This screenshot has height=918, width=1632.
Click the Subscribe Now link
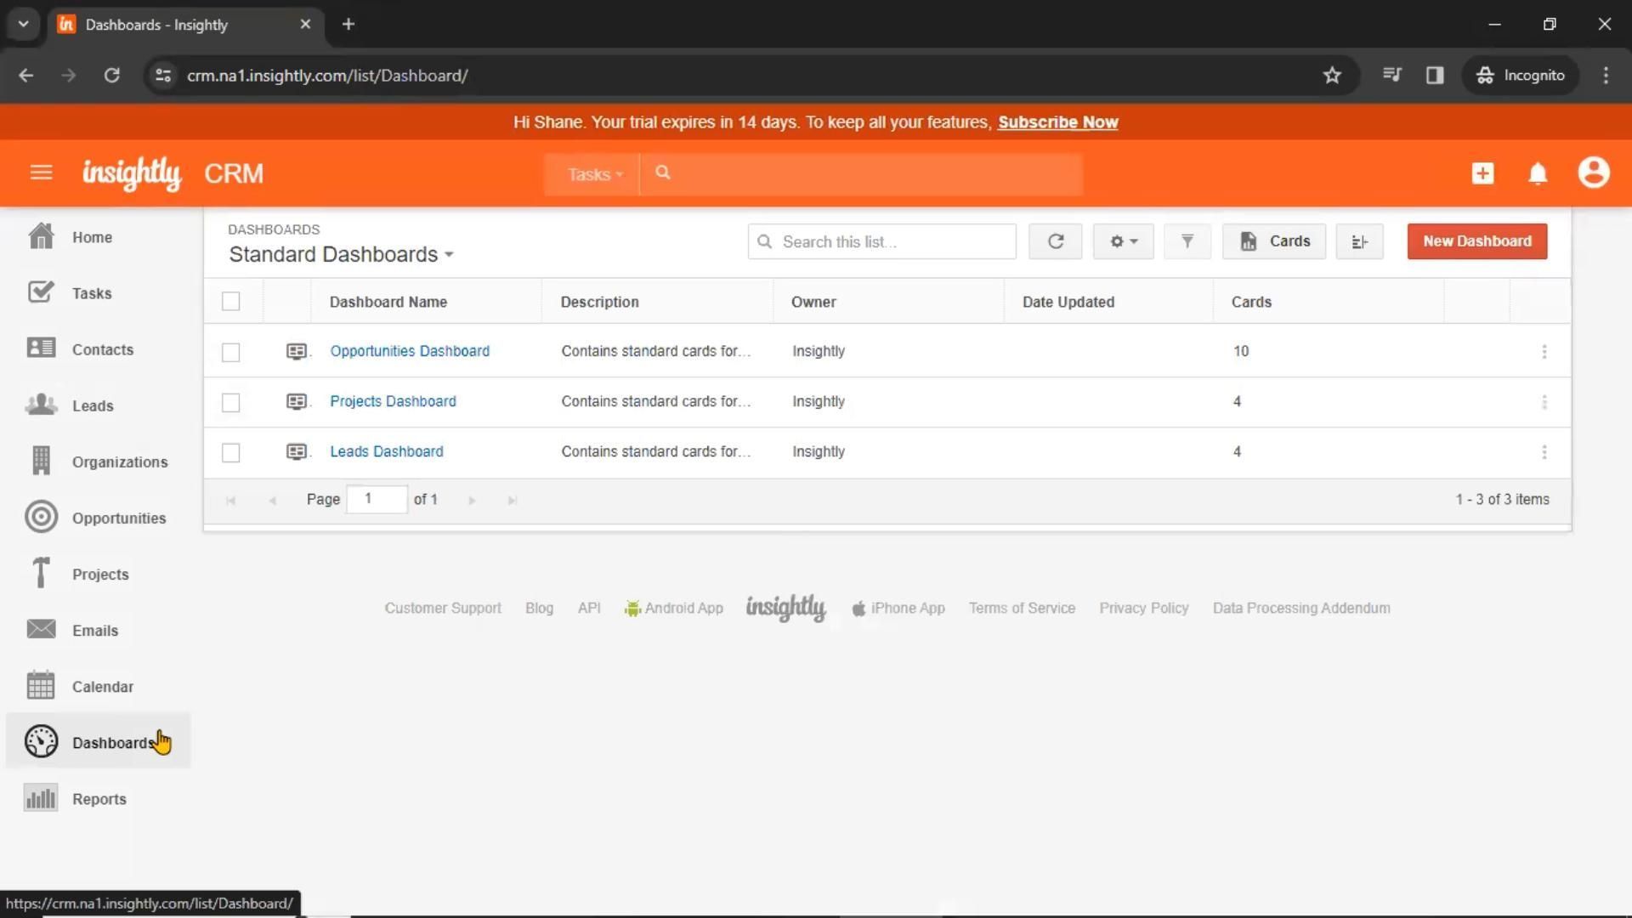click(1057, 122)
